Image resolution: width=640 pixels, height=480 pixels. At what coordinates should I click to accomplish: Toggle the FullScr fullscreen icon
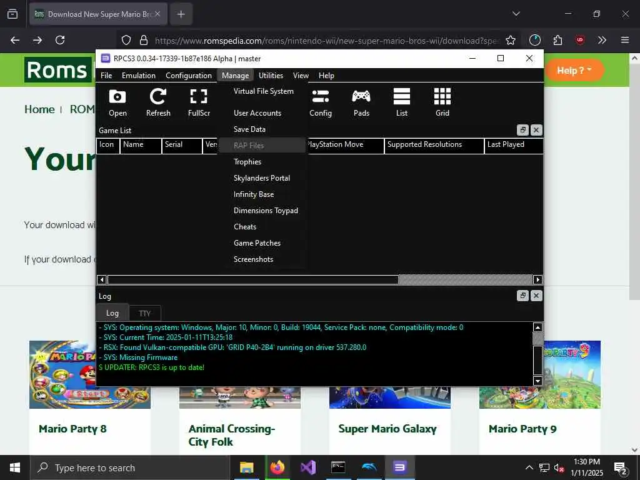pyautogui.click(x=199, y=103)
